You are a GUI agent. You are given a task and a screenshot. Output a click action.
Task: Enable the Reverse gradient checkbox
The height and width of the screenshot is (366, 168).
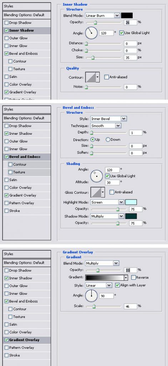[133, 277]
